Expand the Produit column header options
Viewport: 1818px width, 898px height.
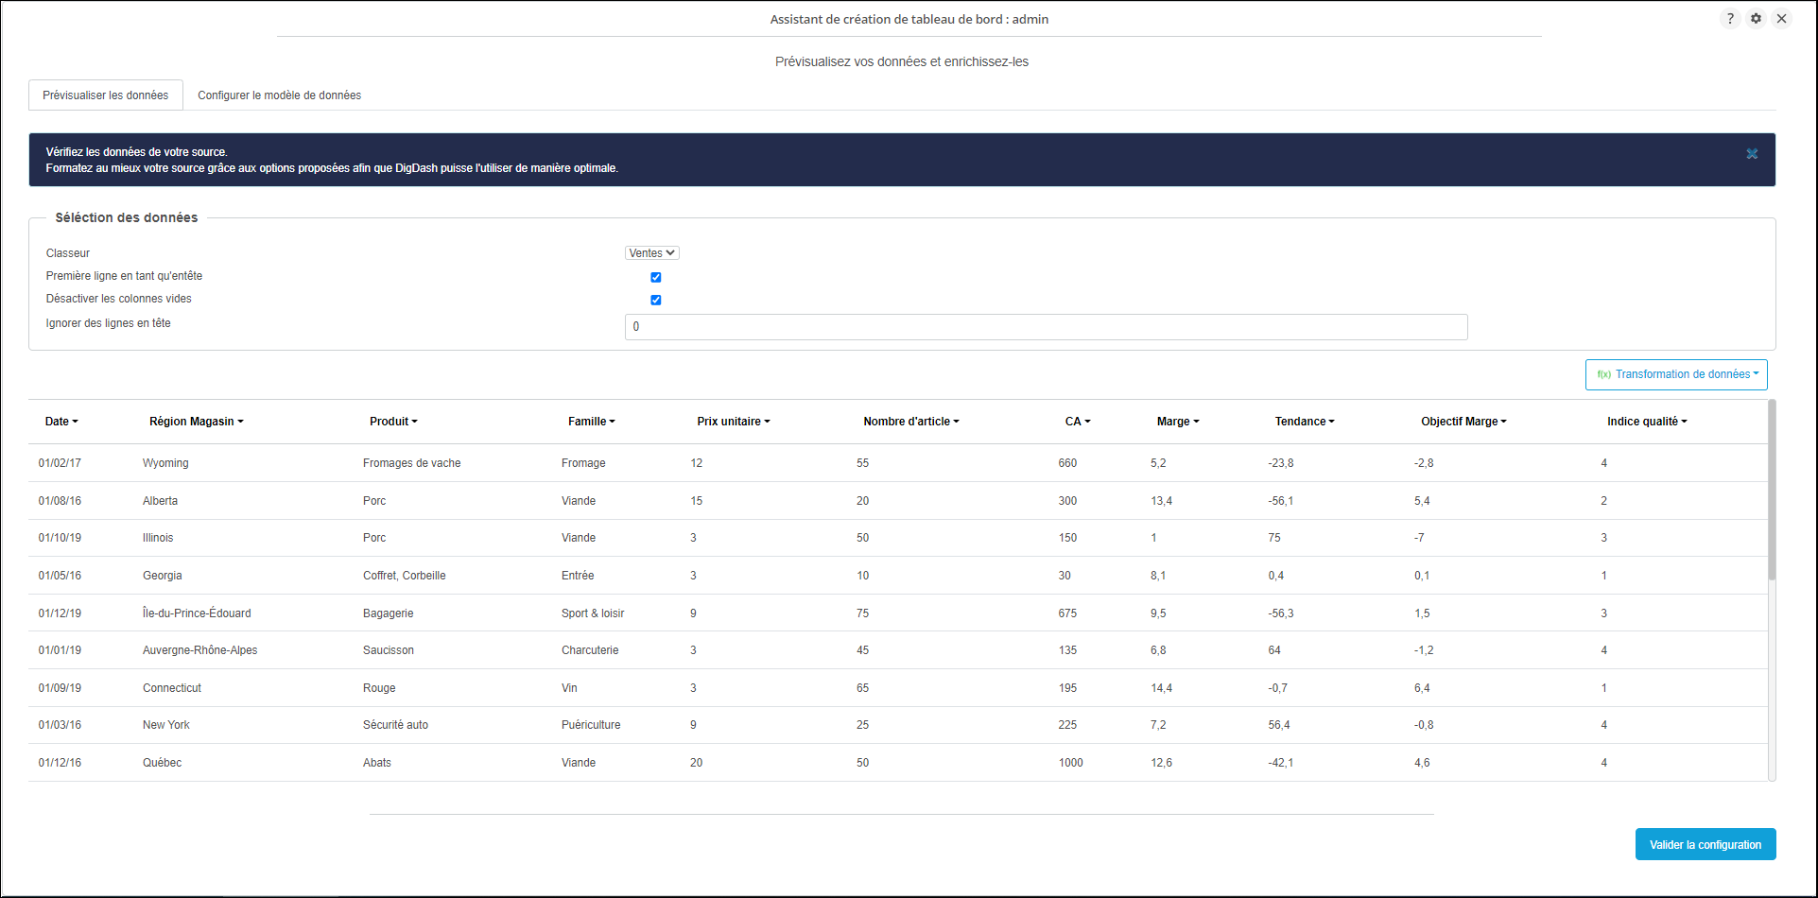[x=393, y=422]
